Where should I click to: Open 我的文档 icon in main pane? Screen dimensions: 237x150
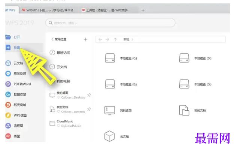[184, 110]
